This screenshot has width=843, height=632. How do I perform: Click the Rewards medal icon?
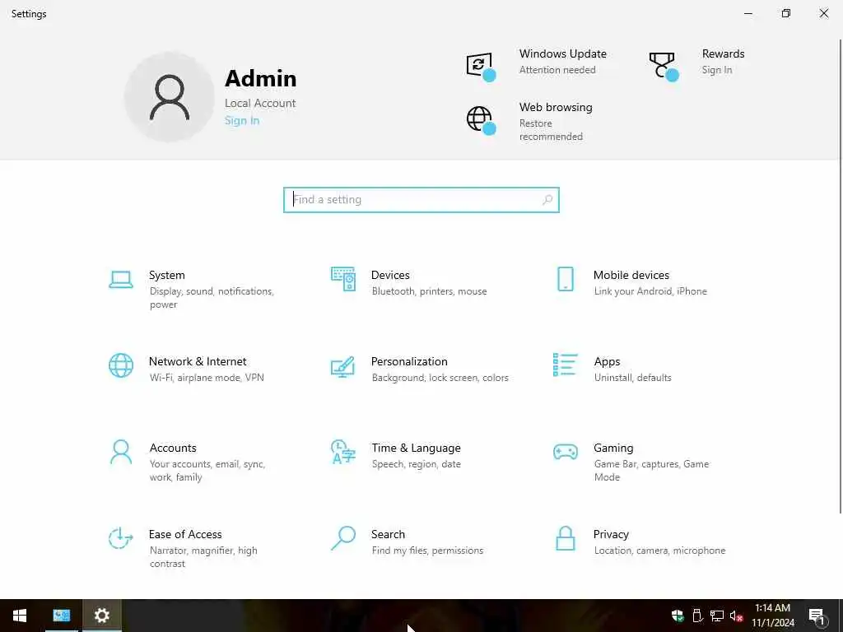(x=664, y=66)
